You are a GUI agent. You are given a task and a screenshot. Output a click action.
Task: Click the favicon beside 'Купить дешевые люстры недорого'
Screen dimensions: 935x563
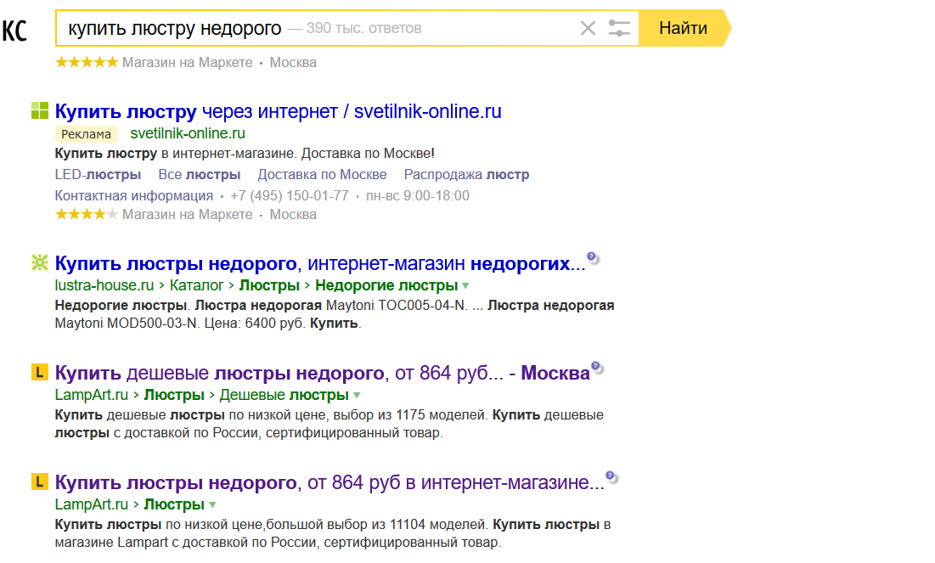[40, 372]
